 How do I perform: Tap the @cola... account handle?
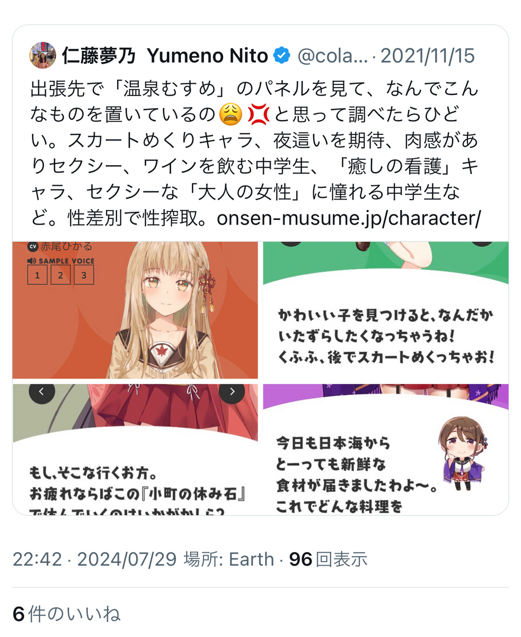coord(333,56)
